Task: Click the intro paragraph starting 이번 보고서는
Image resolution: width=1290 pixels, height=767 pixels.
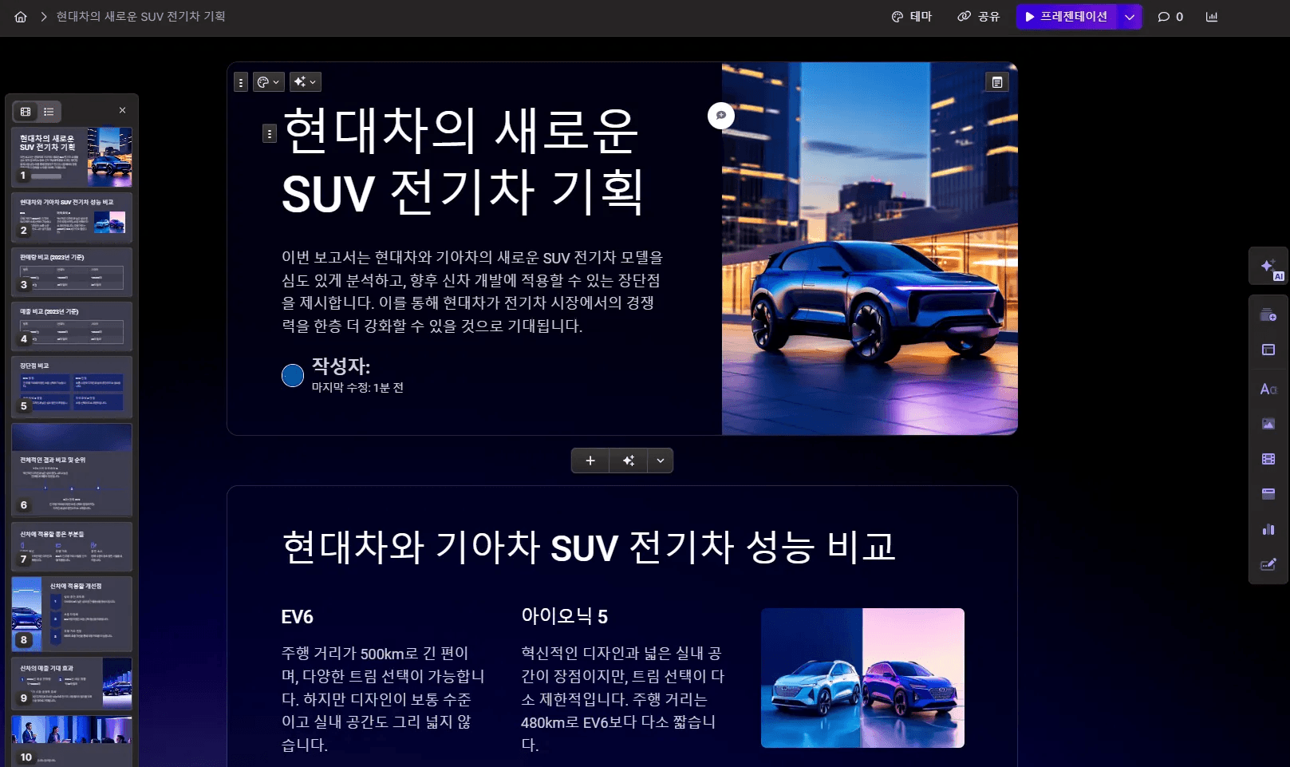Action: pos(472,291)
